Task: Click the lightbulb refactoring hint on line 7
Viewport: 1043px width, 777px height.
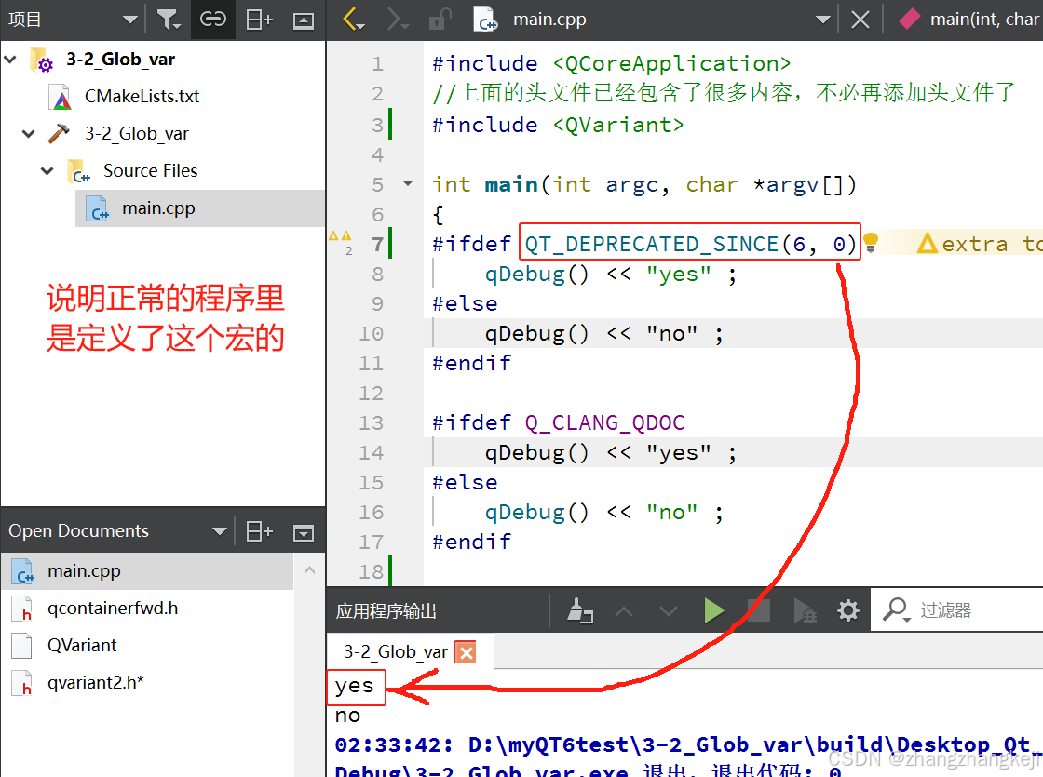Action: click(871, 243)
